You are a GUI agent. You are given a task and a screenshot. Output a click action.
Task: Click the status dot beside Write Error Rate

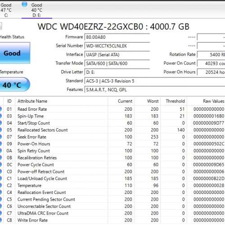pyautogui.click(x=0, y=220)
